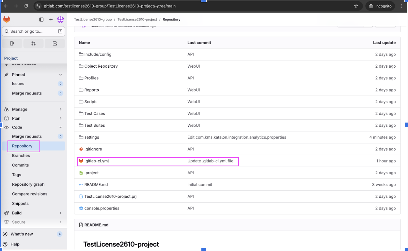
Task: Open the TestLicense2610-group breadcrumb link
Action: point(93,19)
